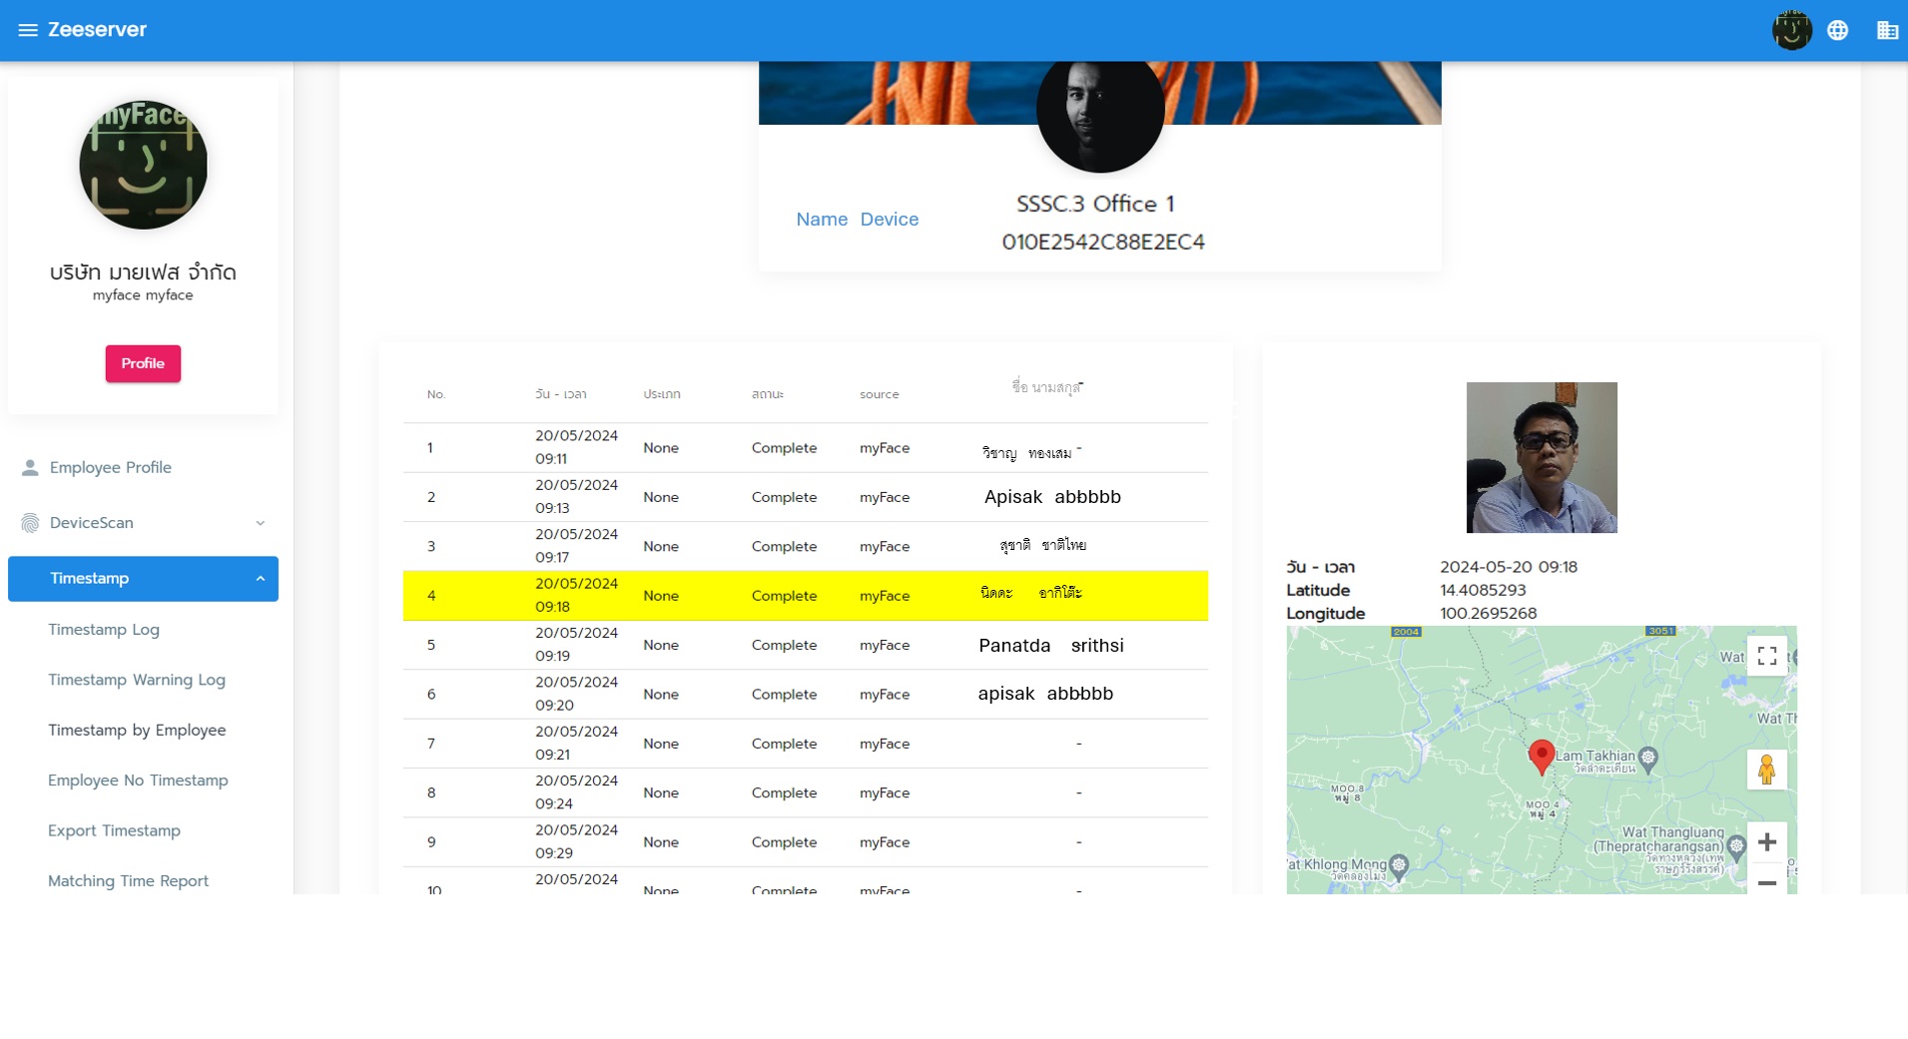Viewport: 1908px width, 1039px height.
Task: Click the No. column header
Action: [x=435, y=394]
